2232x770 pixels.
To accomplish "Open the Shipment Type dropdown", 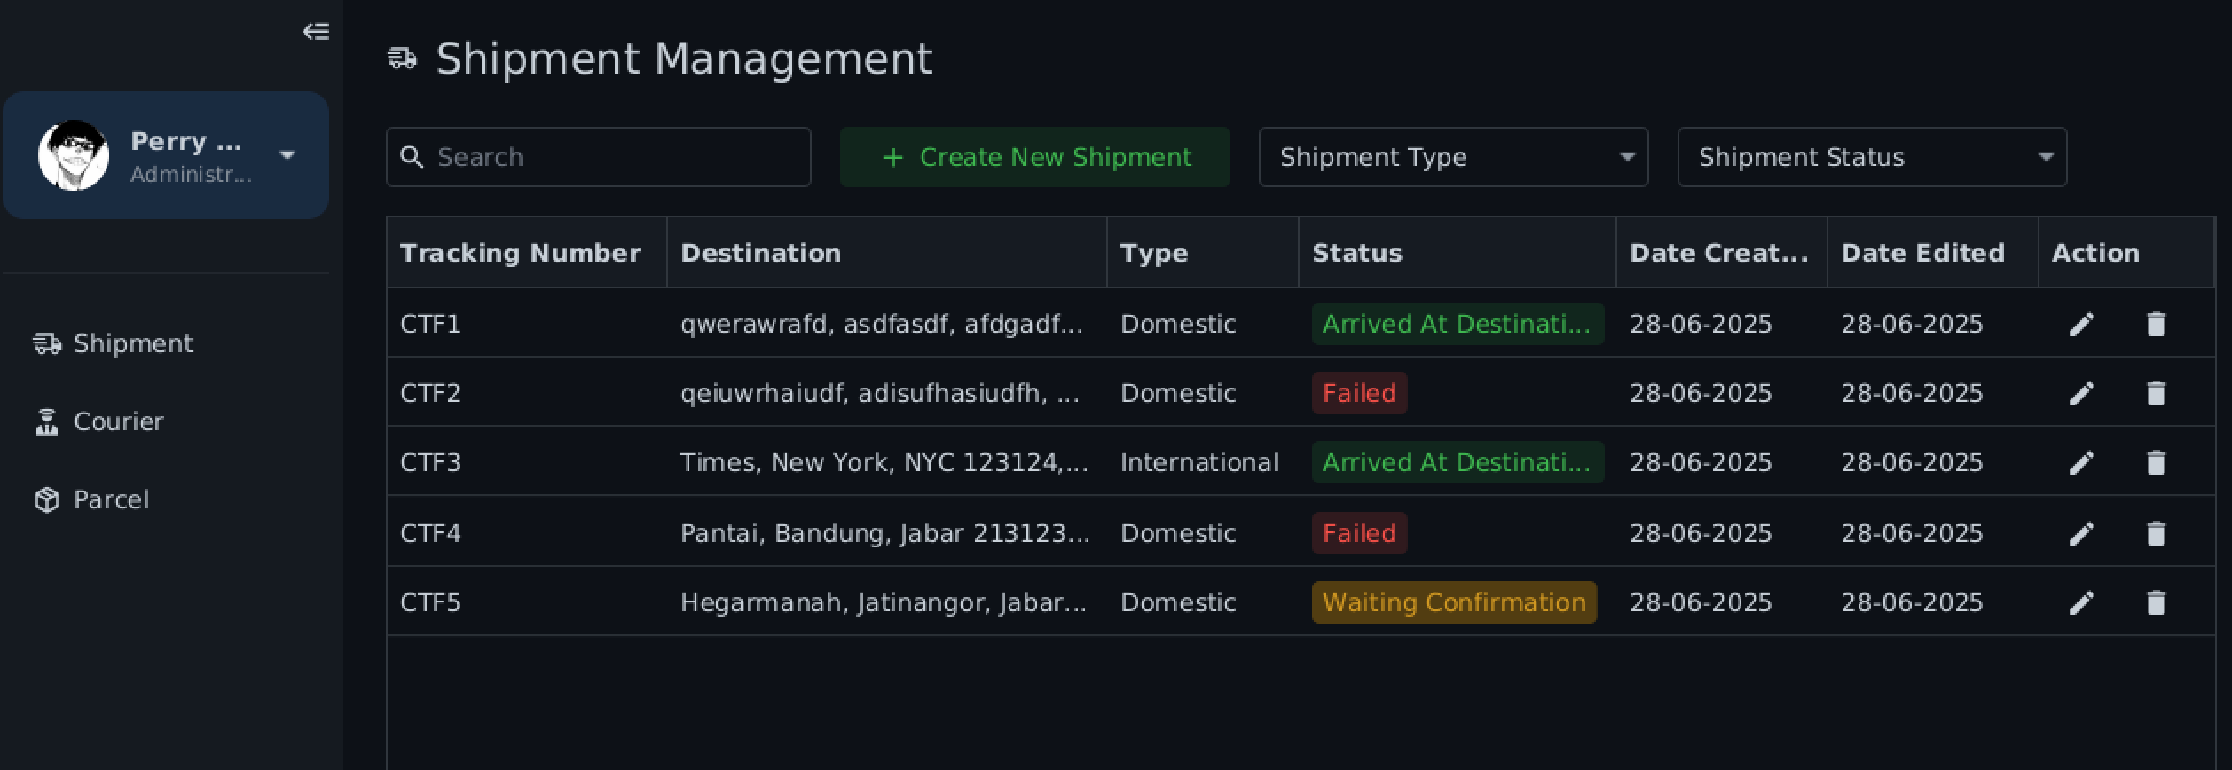I will point(1452,156).
